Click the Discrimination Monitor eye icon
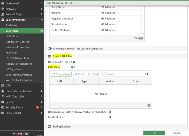 click(x=103, y=24)
